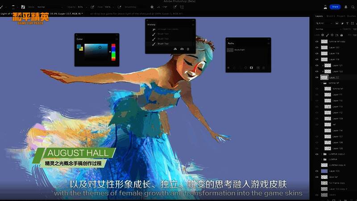Enable pressure for opacity icon
Screen dimensions: 357x201
(x=92, y=7)
